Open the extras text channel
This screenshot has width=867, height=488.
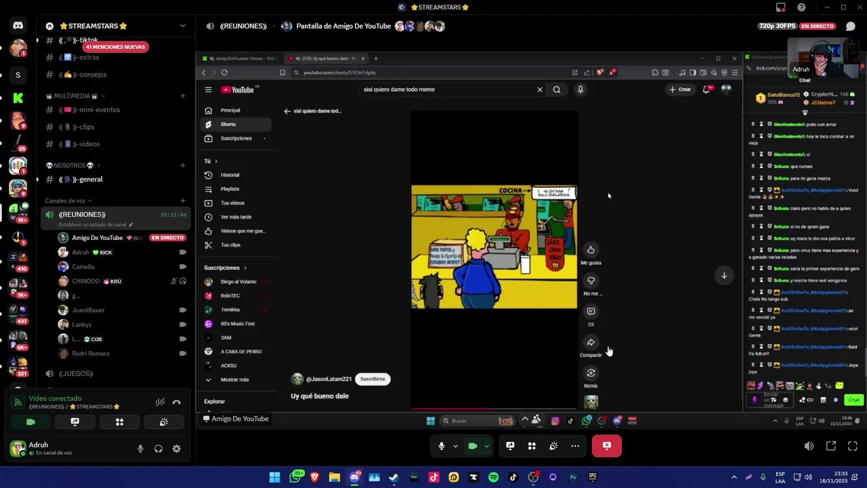[115, 57]
